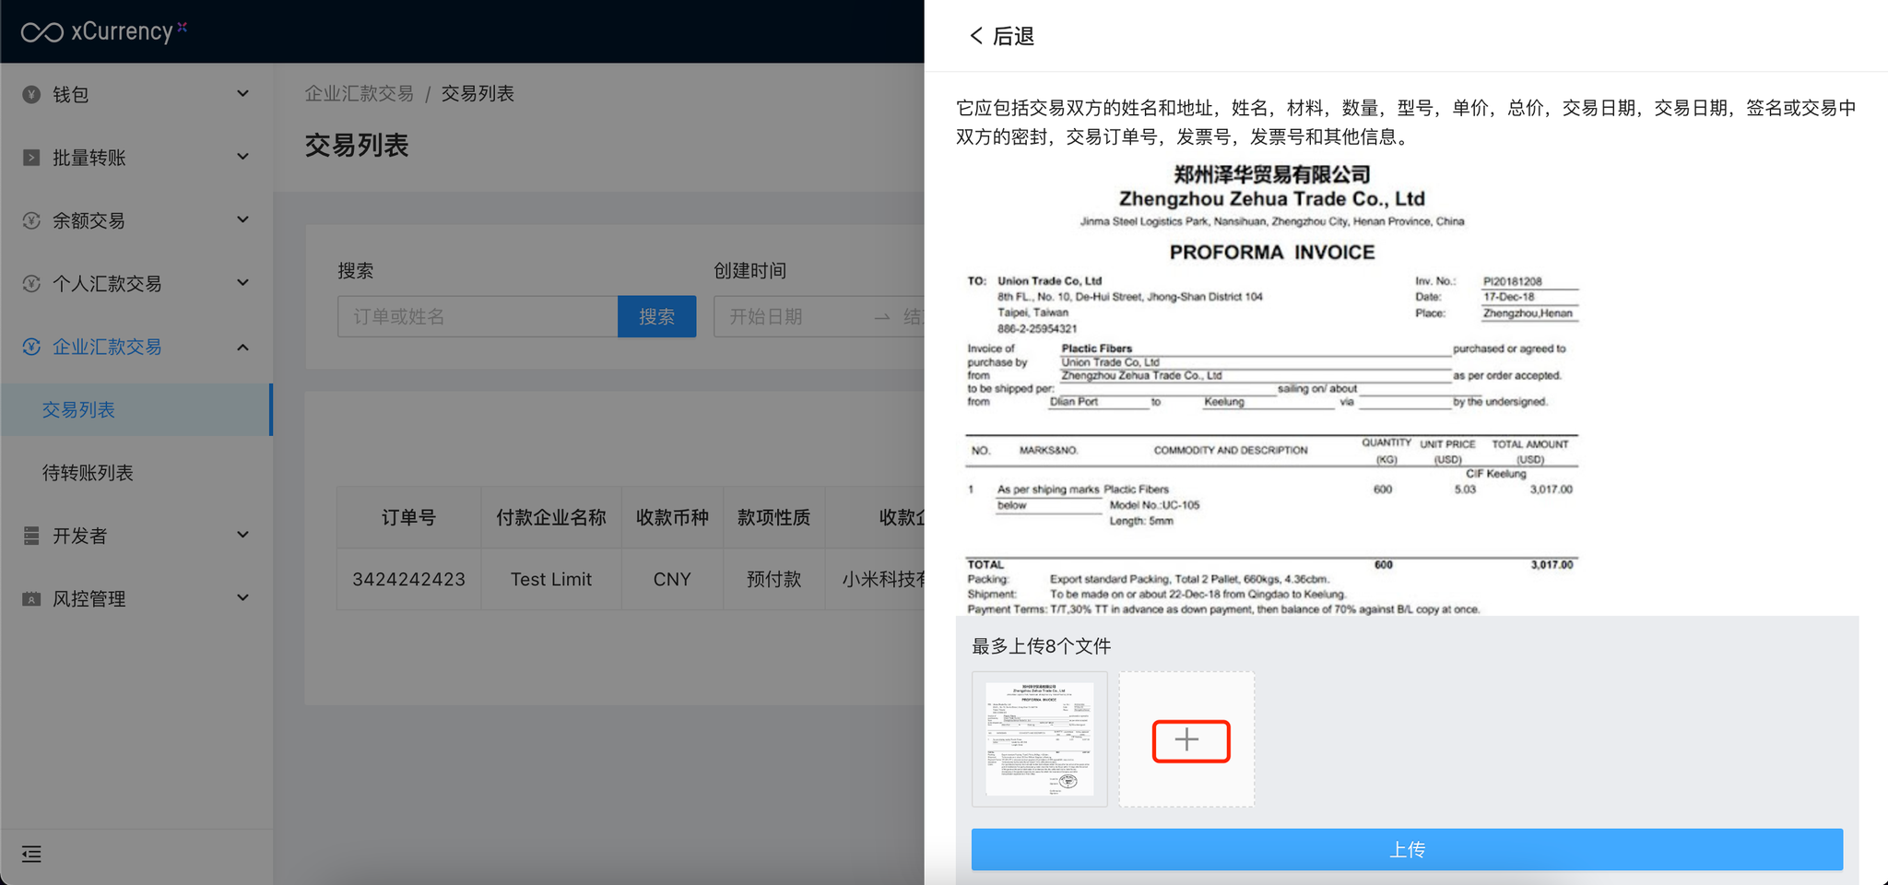Click the 收款币种 column header

pyautogui.click(x=672, y=517)
